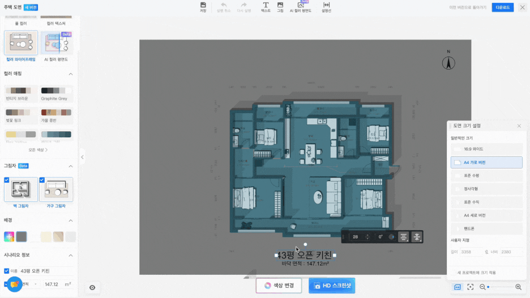This screenshot has width=530, height=298.
Task: Collapse the 배경 section
Action: click(x=71, y=220)
